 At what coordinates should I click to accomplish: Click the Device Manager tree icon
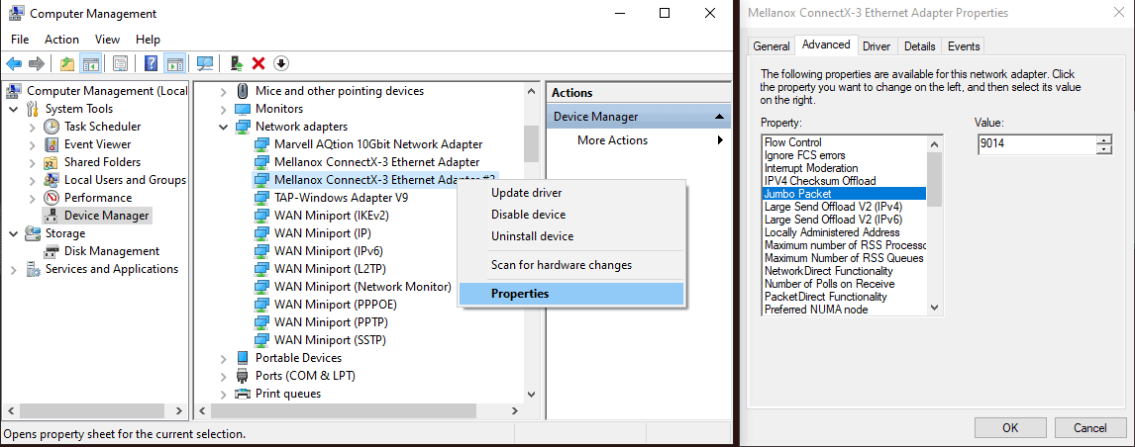pyautogui.click(x=52, y=215)
